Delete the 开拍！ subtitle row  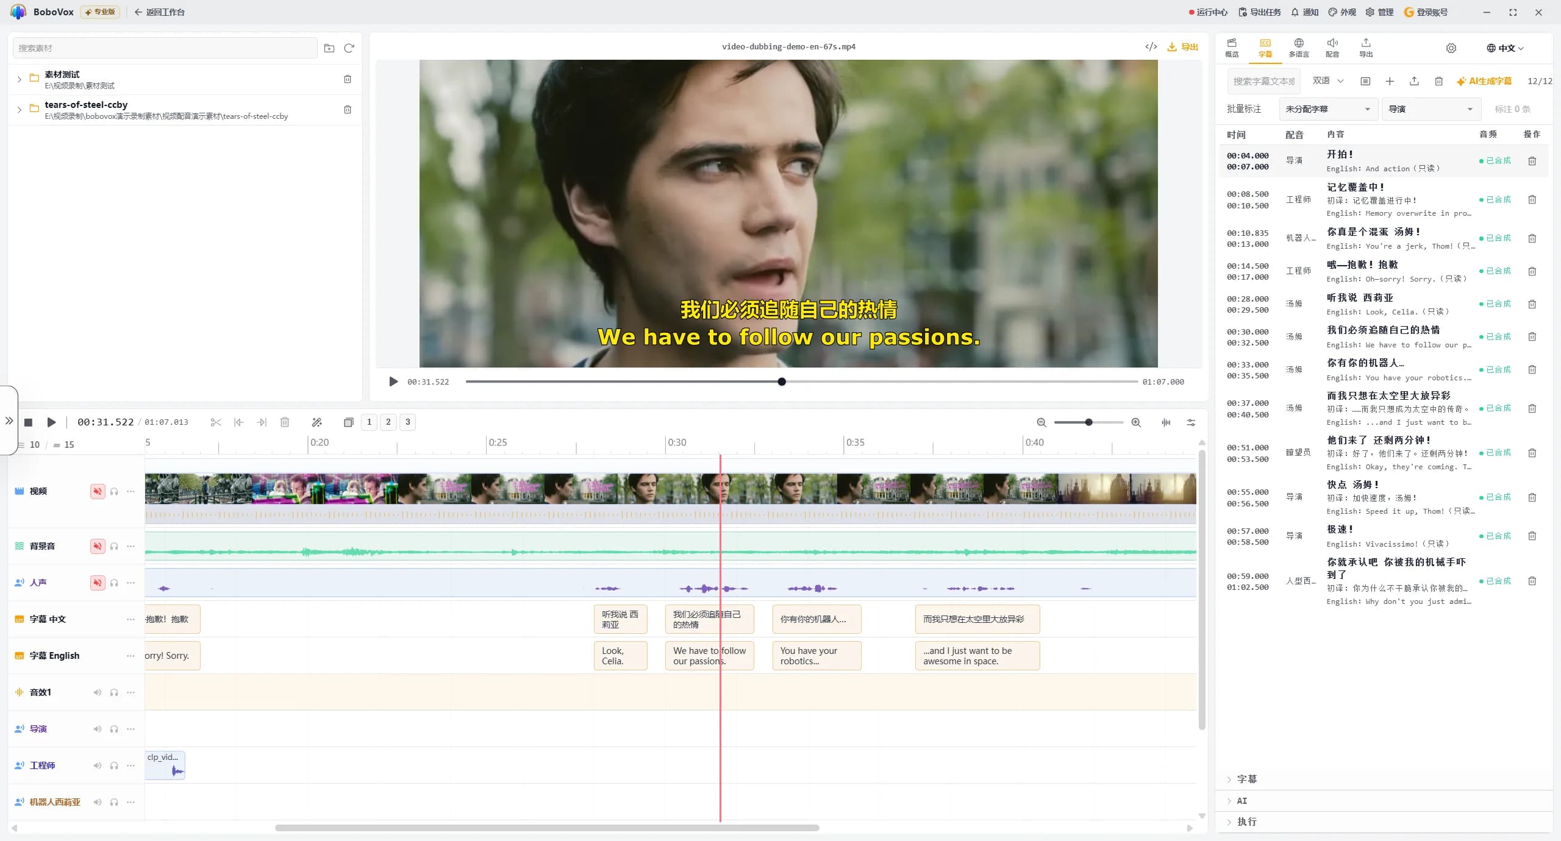point(1532,161)
